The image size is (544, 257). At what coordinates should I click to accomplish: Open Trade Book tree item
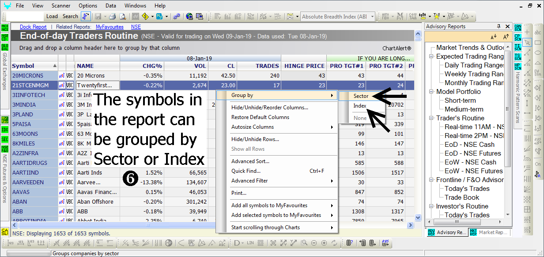point(462,197)
